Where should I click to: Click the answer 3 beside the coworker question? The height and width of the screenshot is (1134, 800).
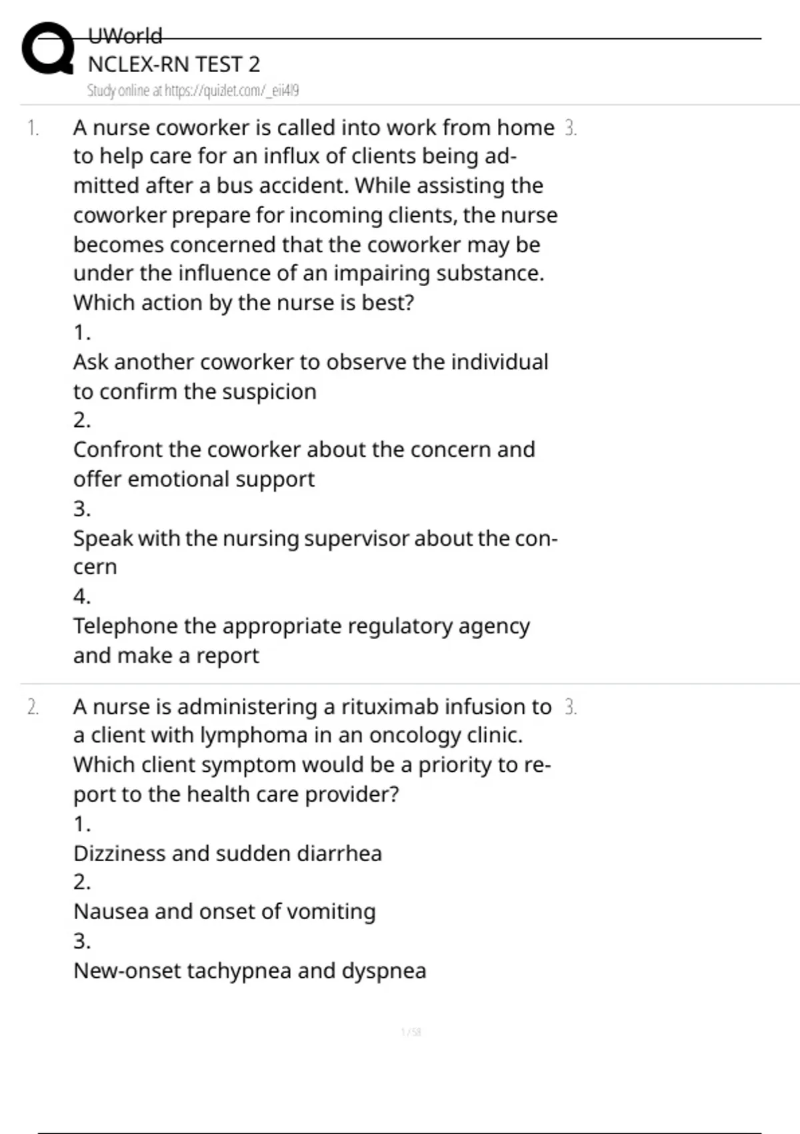(570, 128)
